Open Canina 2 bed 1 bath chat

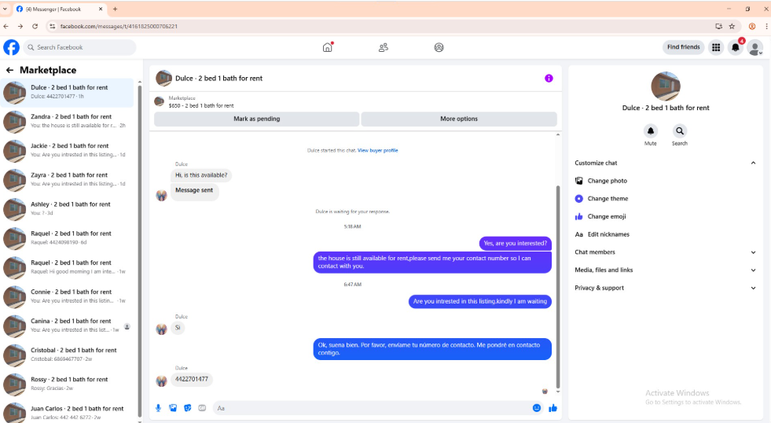(68, 326)
